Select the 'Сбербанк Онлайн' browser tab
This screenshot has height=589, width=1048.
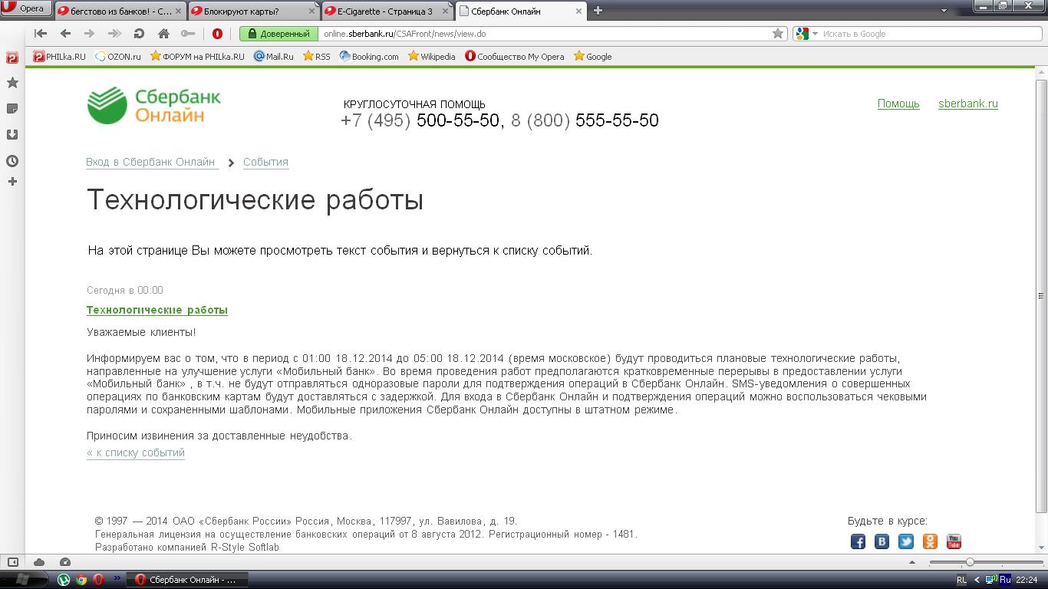(521, 11)
